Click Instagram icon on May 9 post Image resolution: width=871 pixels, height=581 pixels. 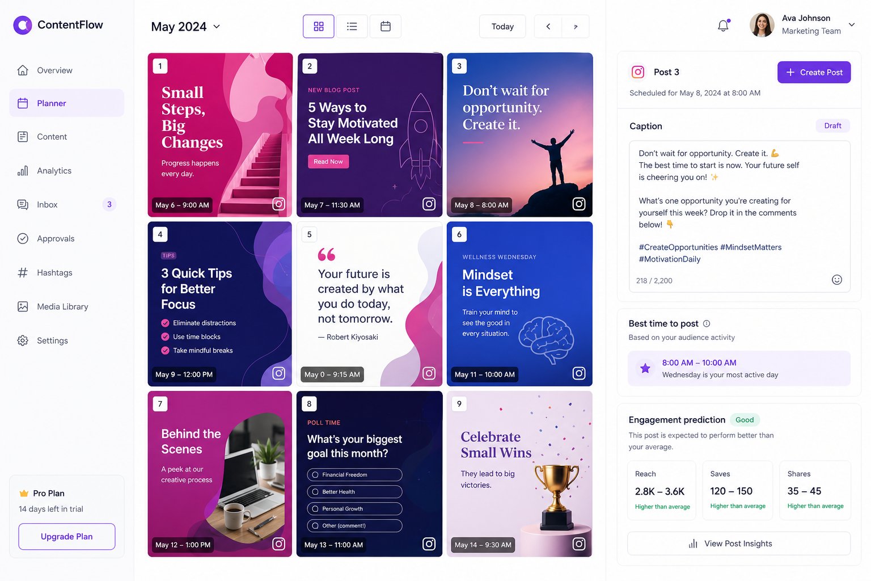click(x=279, y=373)
